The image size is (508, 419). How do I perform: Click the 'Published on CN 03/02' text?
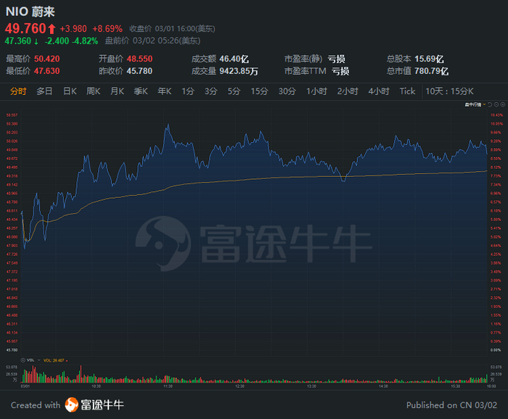[451, 405]
